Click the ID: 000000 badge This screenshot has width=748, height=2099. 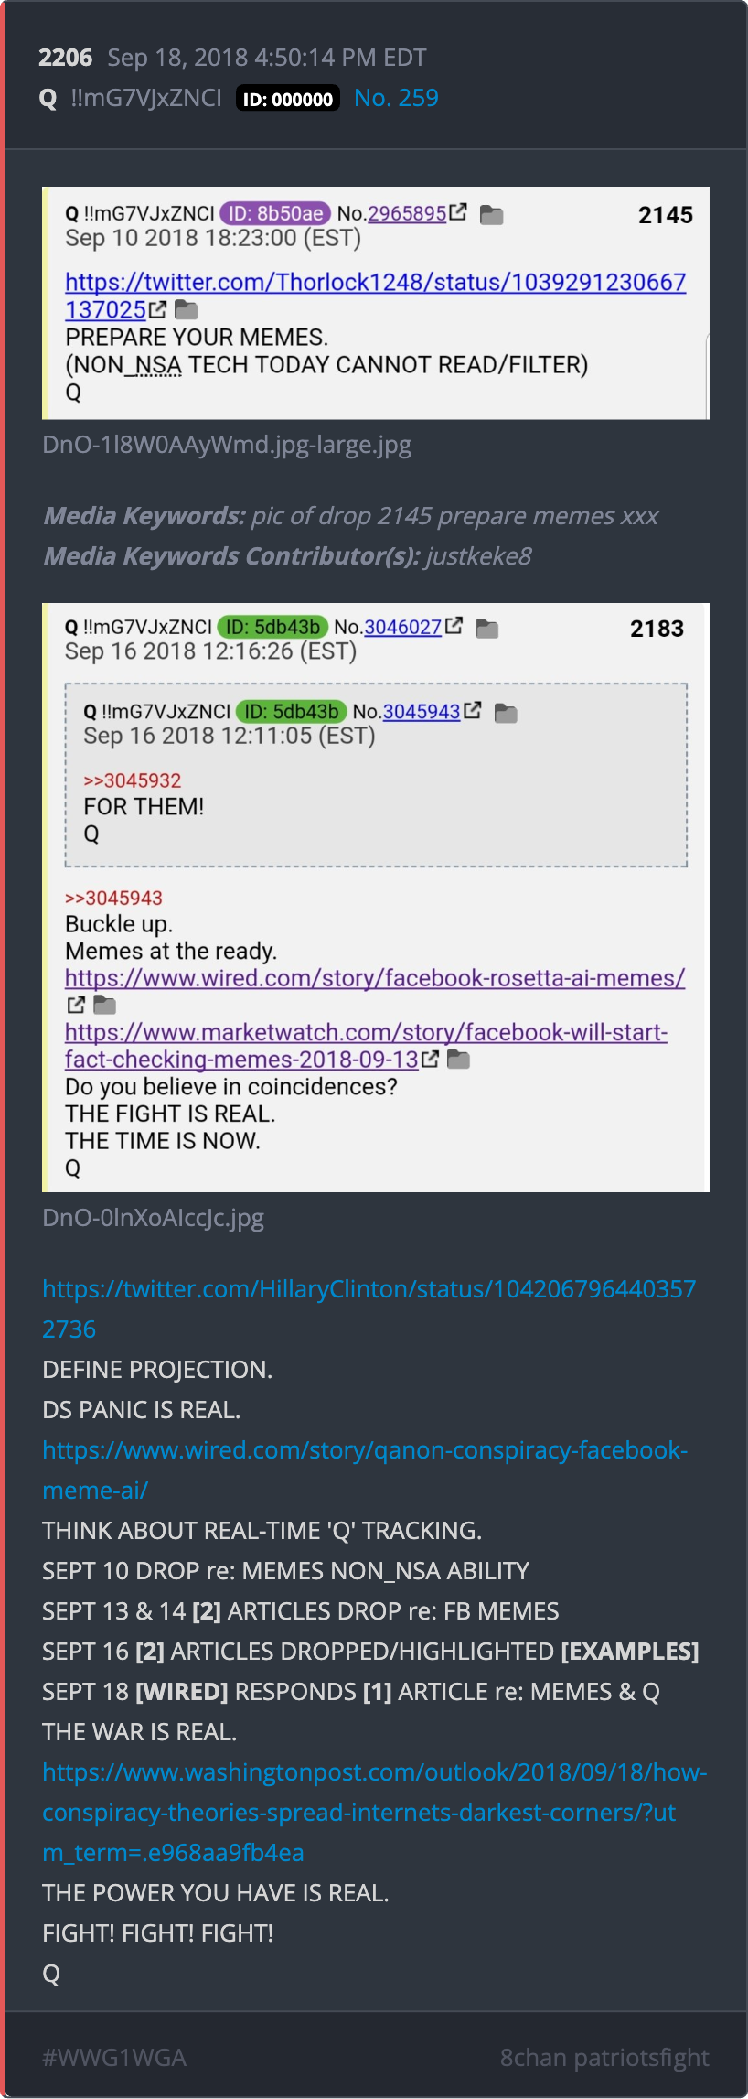tap(288, 99)
